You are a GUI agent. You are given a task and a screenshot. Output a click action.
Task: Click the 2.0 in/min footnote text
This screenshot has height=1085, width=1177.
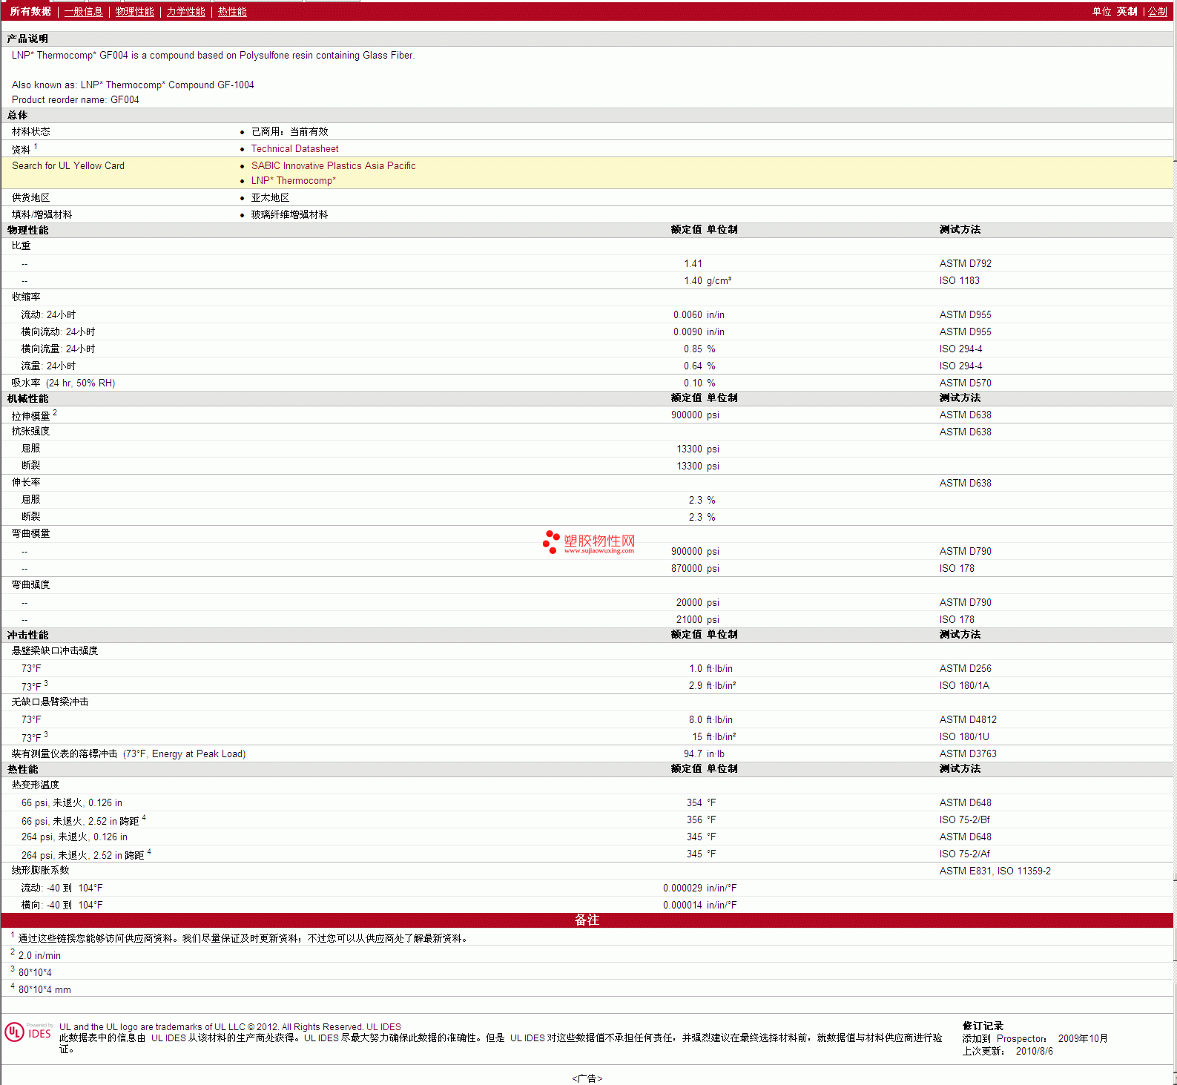39,956
